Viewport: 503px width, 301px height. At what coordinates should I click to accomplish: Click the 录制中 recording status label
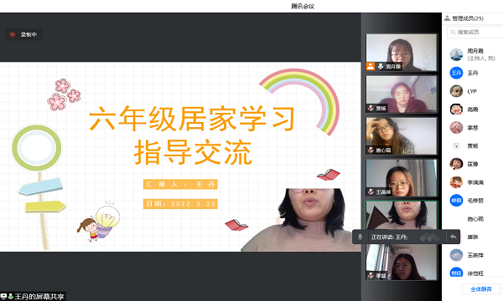click(x=29, y=34)
